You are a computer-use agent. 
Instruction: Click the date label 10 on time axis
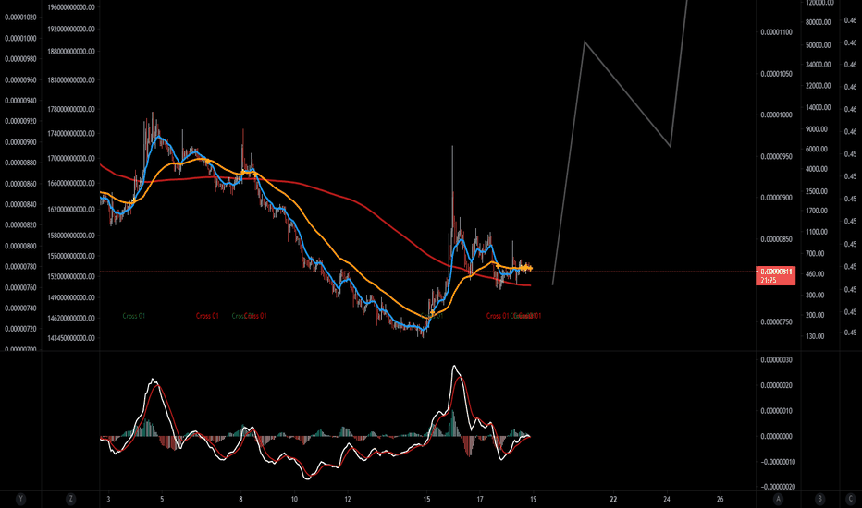coord(294,499)
